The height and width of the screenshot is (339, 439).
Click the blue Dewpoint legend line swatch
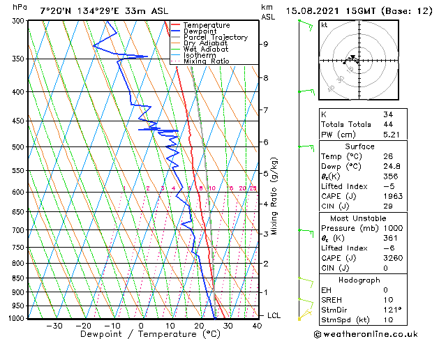pos(176,31)
